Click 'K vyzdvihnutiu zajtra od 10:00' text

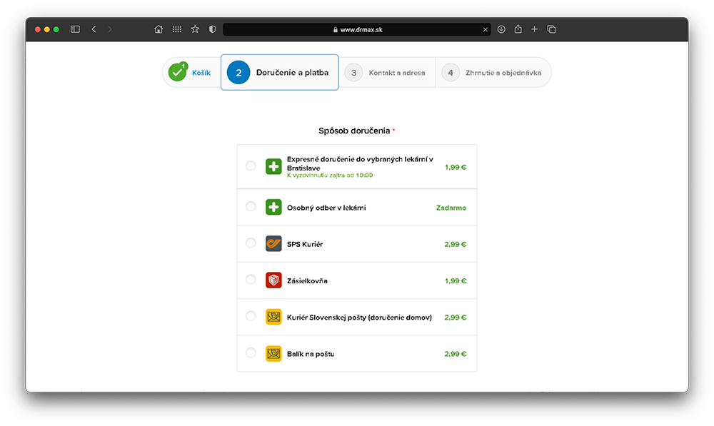[x=330, y=176]
